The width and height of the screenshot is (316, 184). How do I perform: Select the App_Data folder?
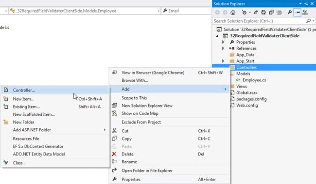[245, 55]
